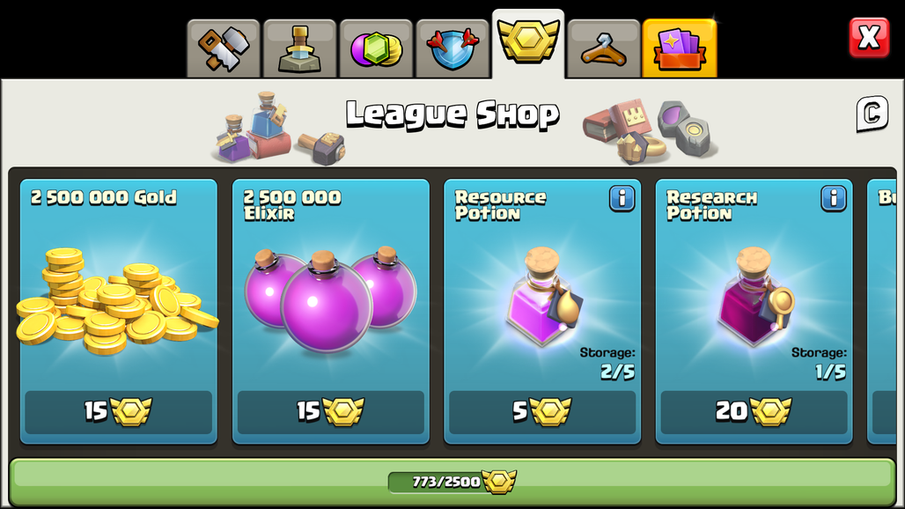
Task: Select the partially visible card at right edge
Action: point(882,312)
